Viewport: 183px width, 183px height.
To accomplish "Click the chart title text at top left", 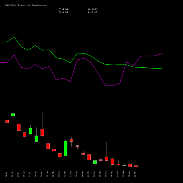I will click(26, 5).
